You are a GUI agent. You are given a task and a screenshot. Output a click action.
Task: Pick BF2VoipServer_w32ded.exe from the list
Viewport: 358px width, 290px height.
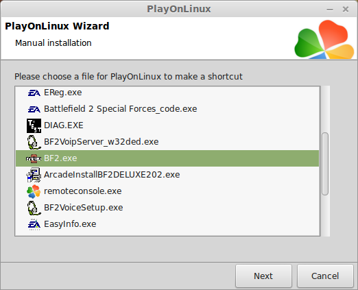167,142
